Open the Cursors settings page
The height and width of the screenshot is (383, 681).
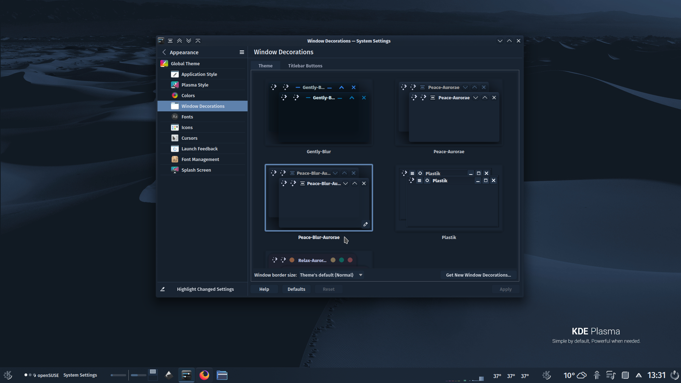point(203,138)
